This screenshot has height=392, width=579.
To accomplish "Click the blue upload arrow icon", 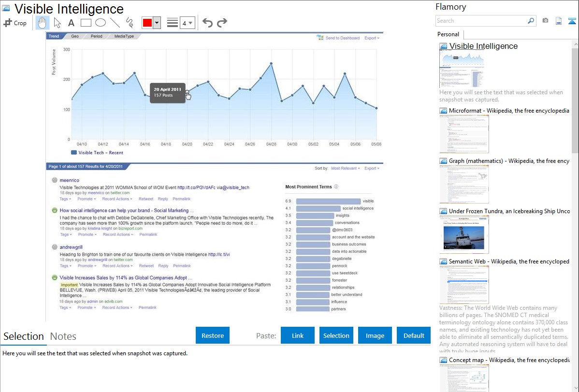I will 572,21.
